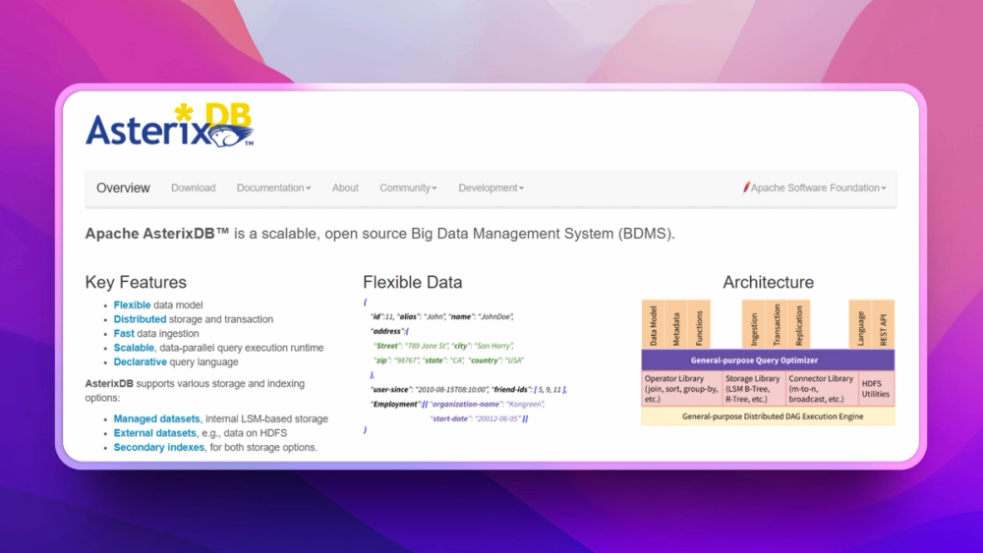Expand the Development dropdown menu
983x553 pixels.
(491, 188)
